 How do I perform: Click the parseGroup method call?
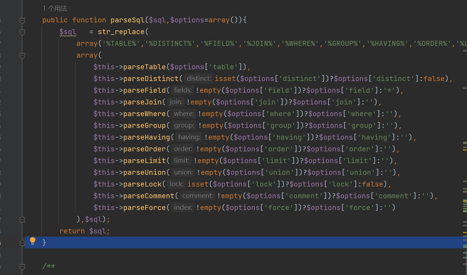(145, 125)
